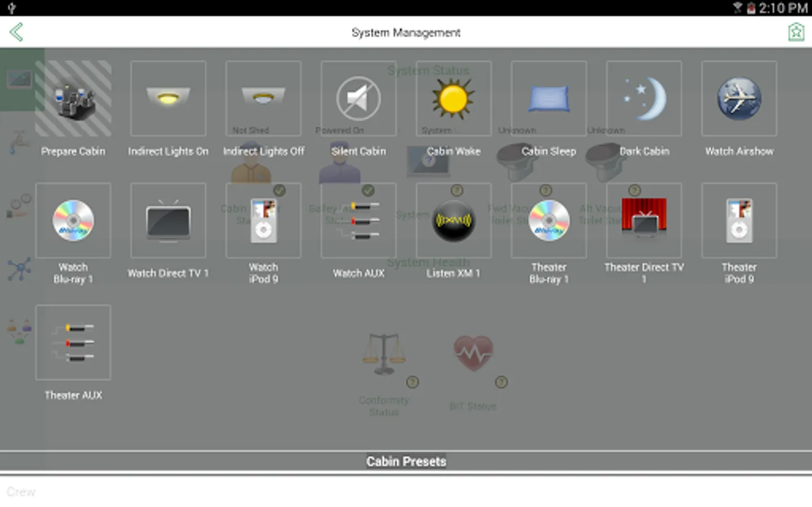Viewport: 812px width, 507px height.
Task: Start the Listen XM 1 preset
Action: pos(453,220)
